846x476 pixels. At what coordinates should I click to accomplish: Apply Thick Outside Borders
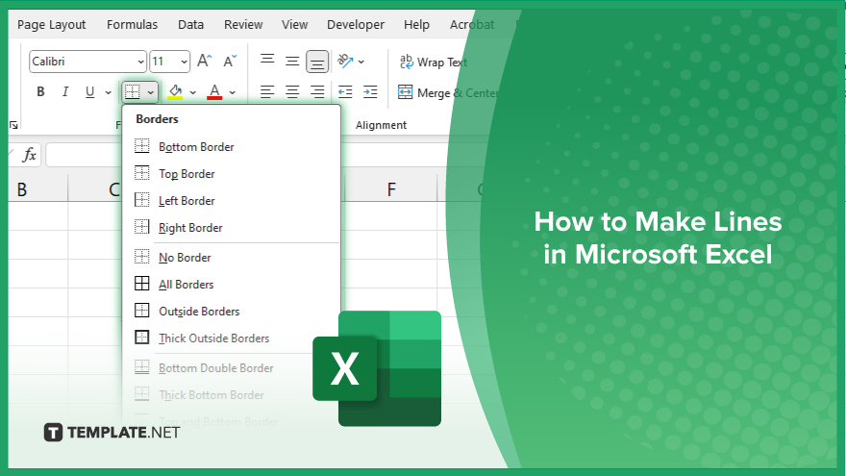click(232, 338)
